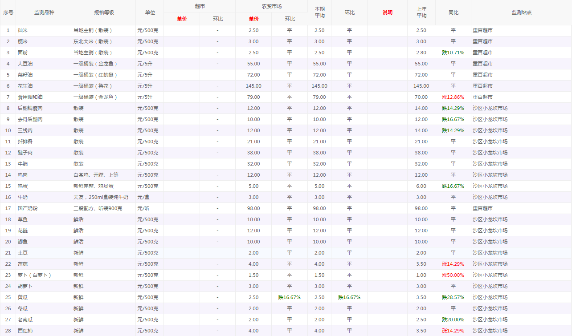
Task: Select the red 说明 column header
Action: (x=387, y=12)
